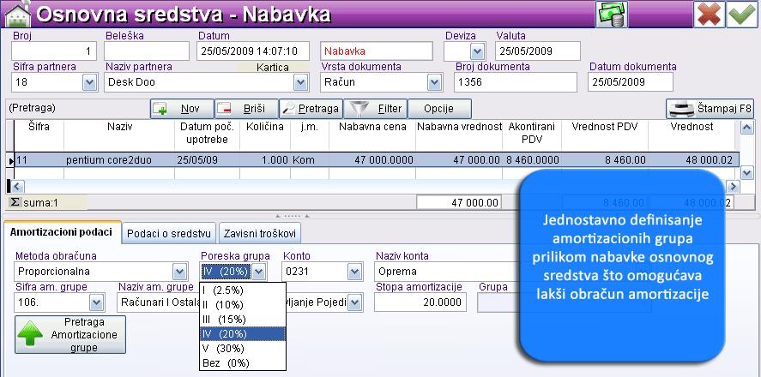This screenshot has height=377, width=761.
Task: Click Pretraga Amortizacione grupe green arrow button
Action: 70,334
